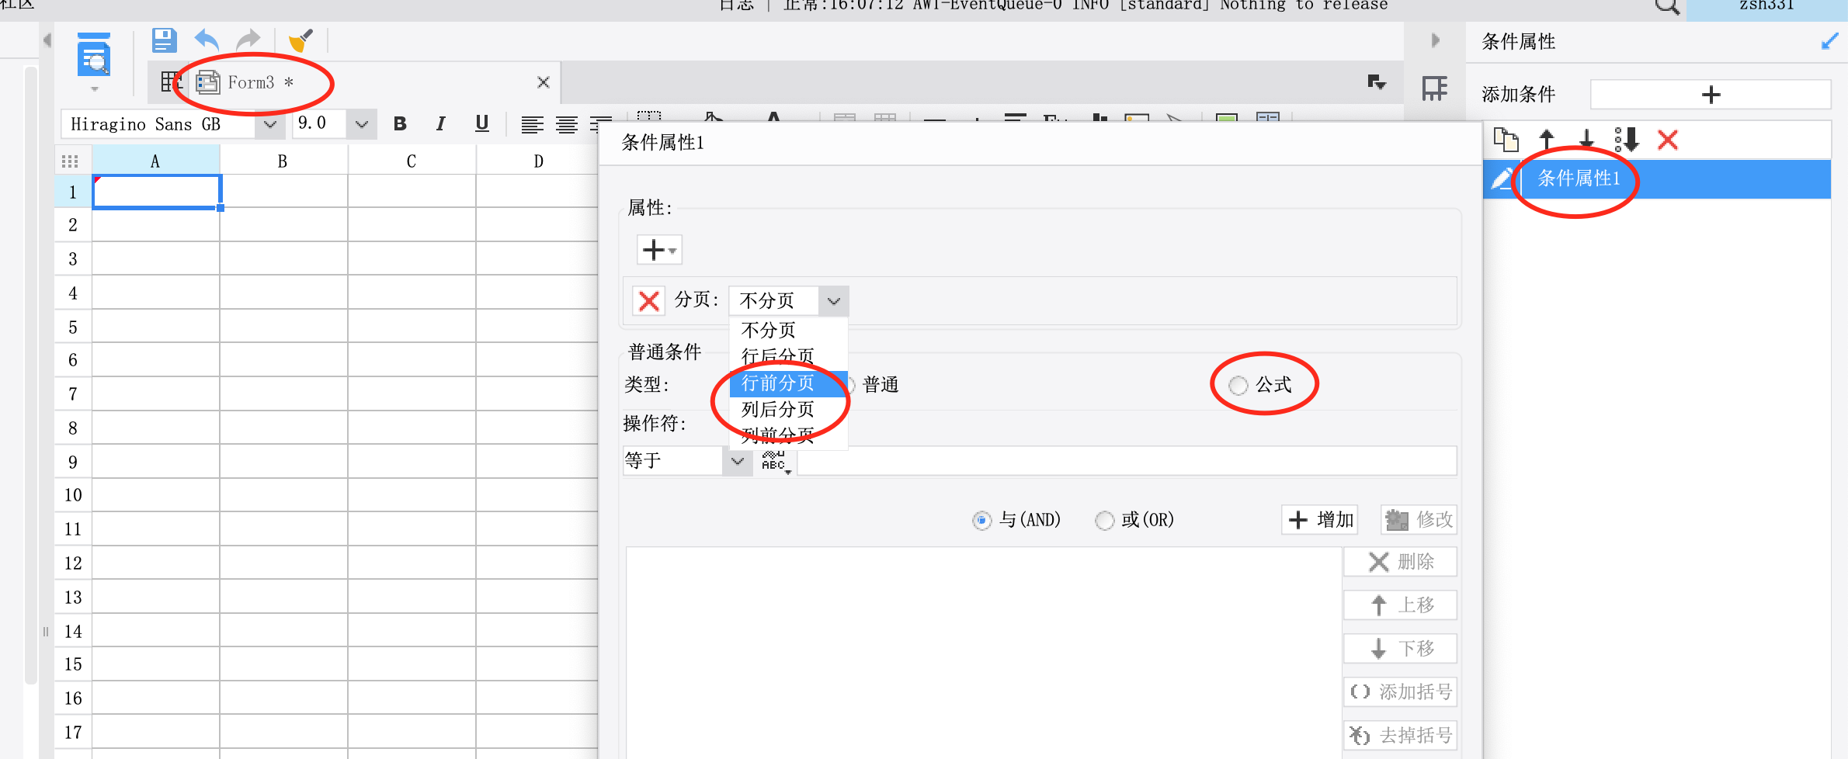Open the dropdown under the preview icon
This screenshot has width=1848, height=759.
coord(95,89)
